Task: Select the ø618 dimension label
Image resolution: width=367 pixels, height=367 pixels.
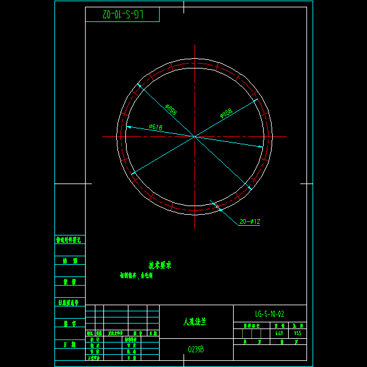Action: coord(155,127)
